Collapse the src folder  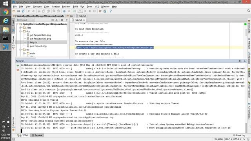pos(20,50)
